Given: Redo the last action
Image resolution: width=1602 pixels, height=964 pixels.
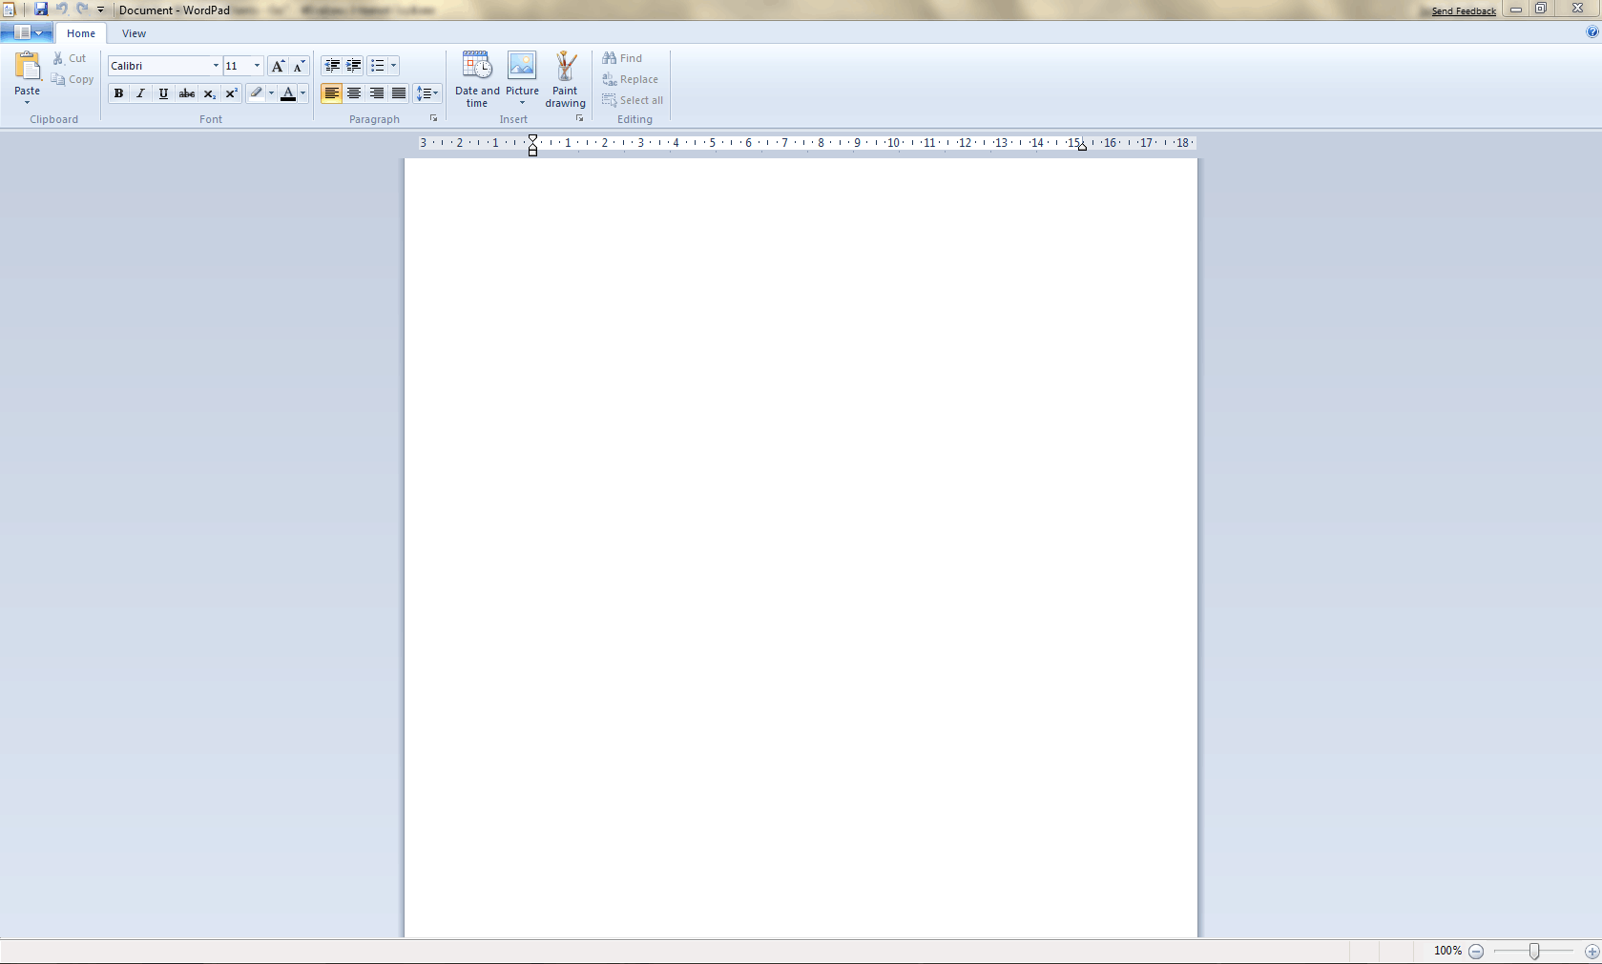Looking at the screenshot, I should pos(82,10).
